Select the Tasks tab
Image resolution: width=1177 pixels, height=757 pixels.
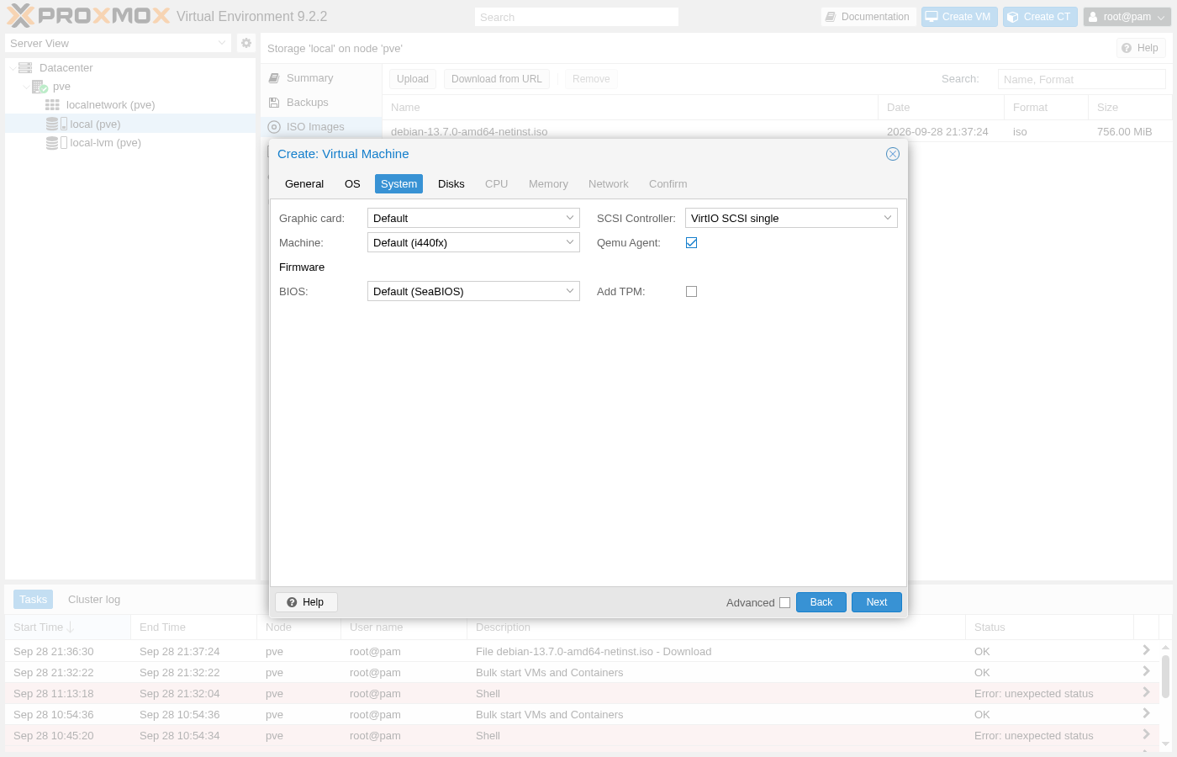point(34,600)
